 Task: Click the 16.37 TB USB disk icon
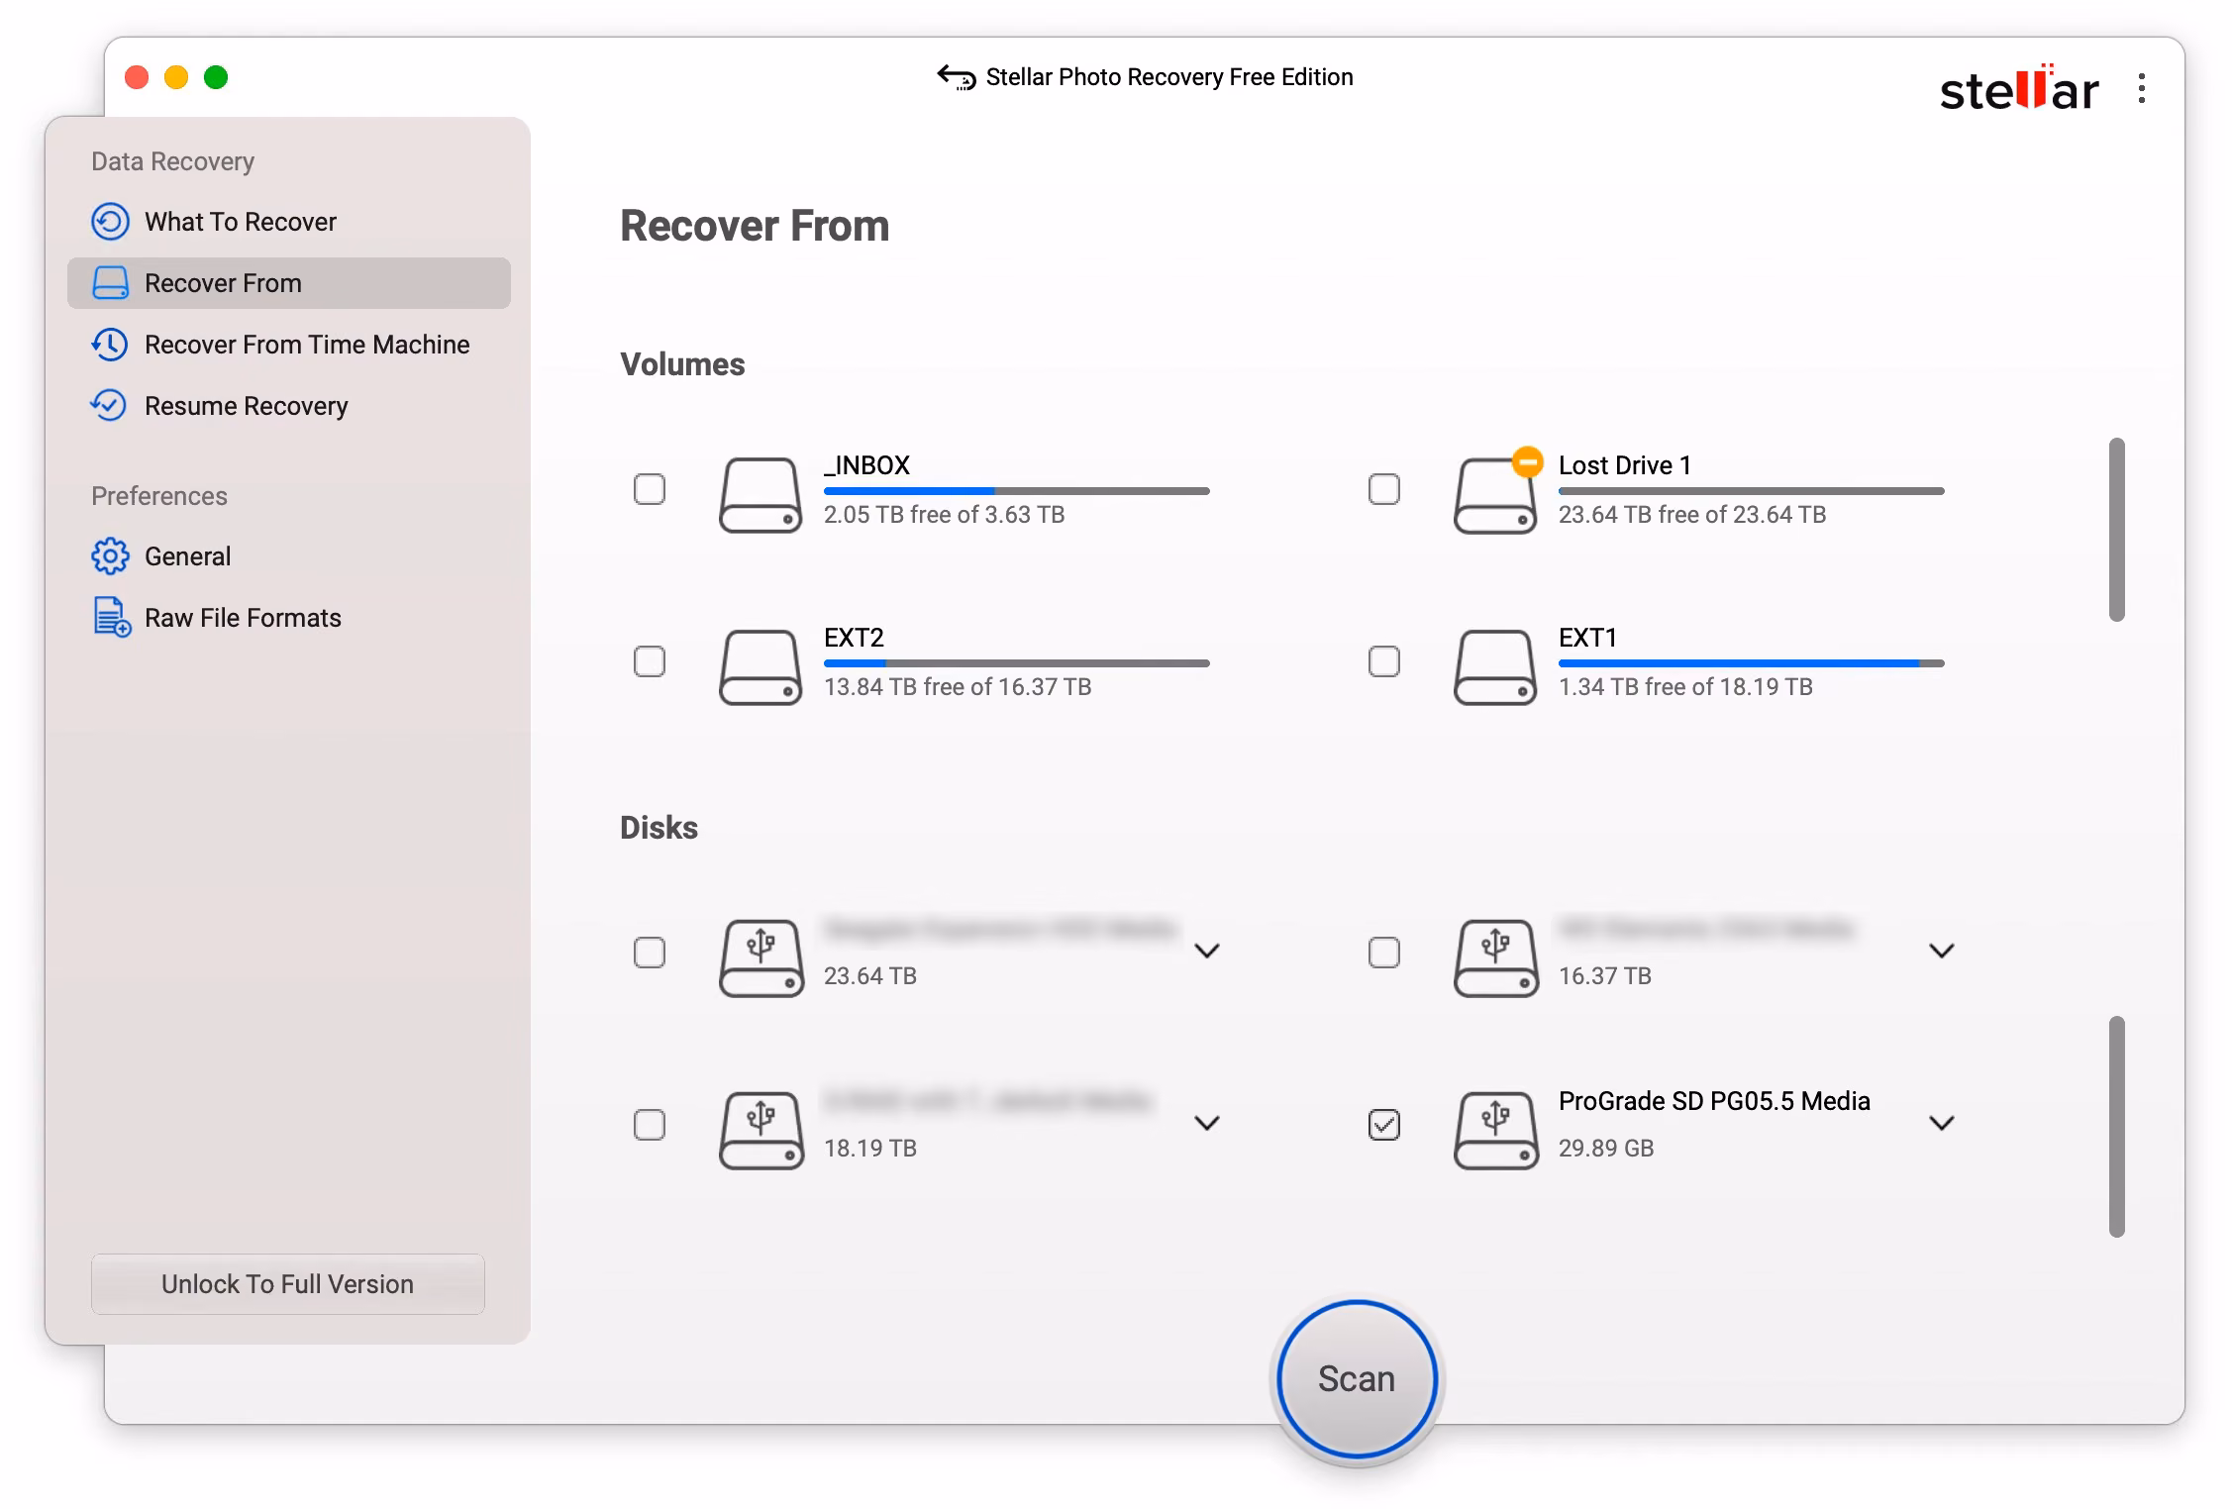(1495, 957)
